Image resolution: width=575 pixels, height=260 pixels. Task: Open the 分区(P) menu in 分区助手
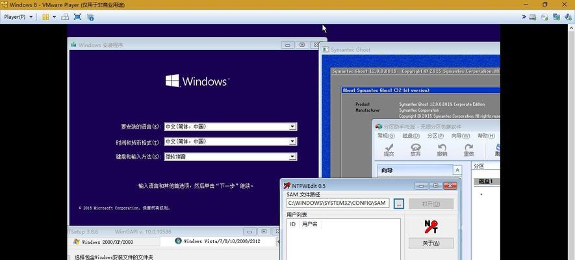point(435,136)
